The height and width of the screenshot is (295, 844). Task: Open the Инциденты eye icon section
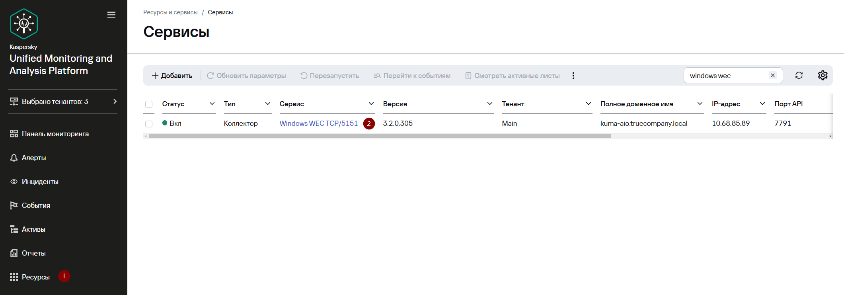[x=34, y=182]
